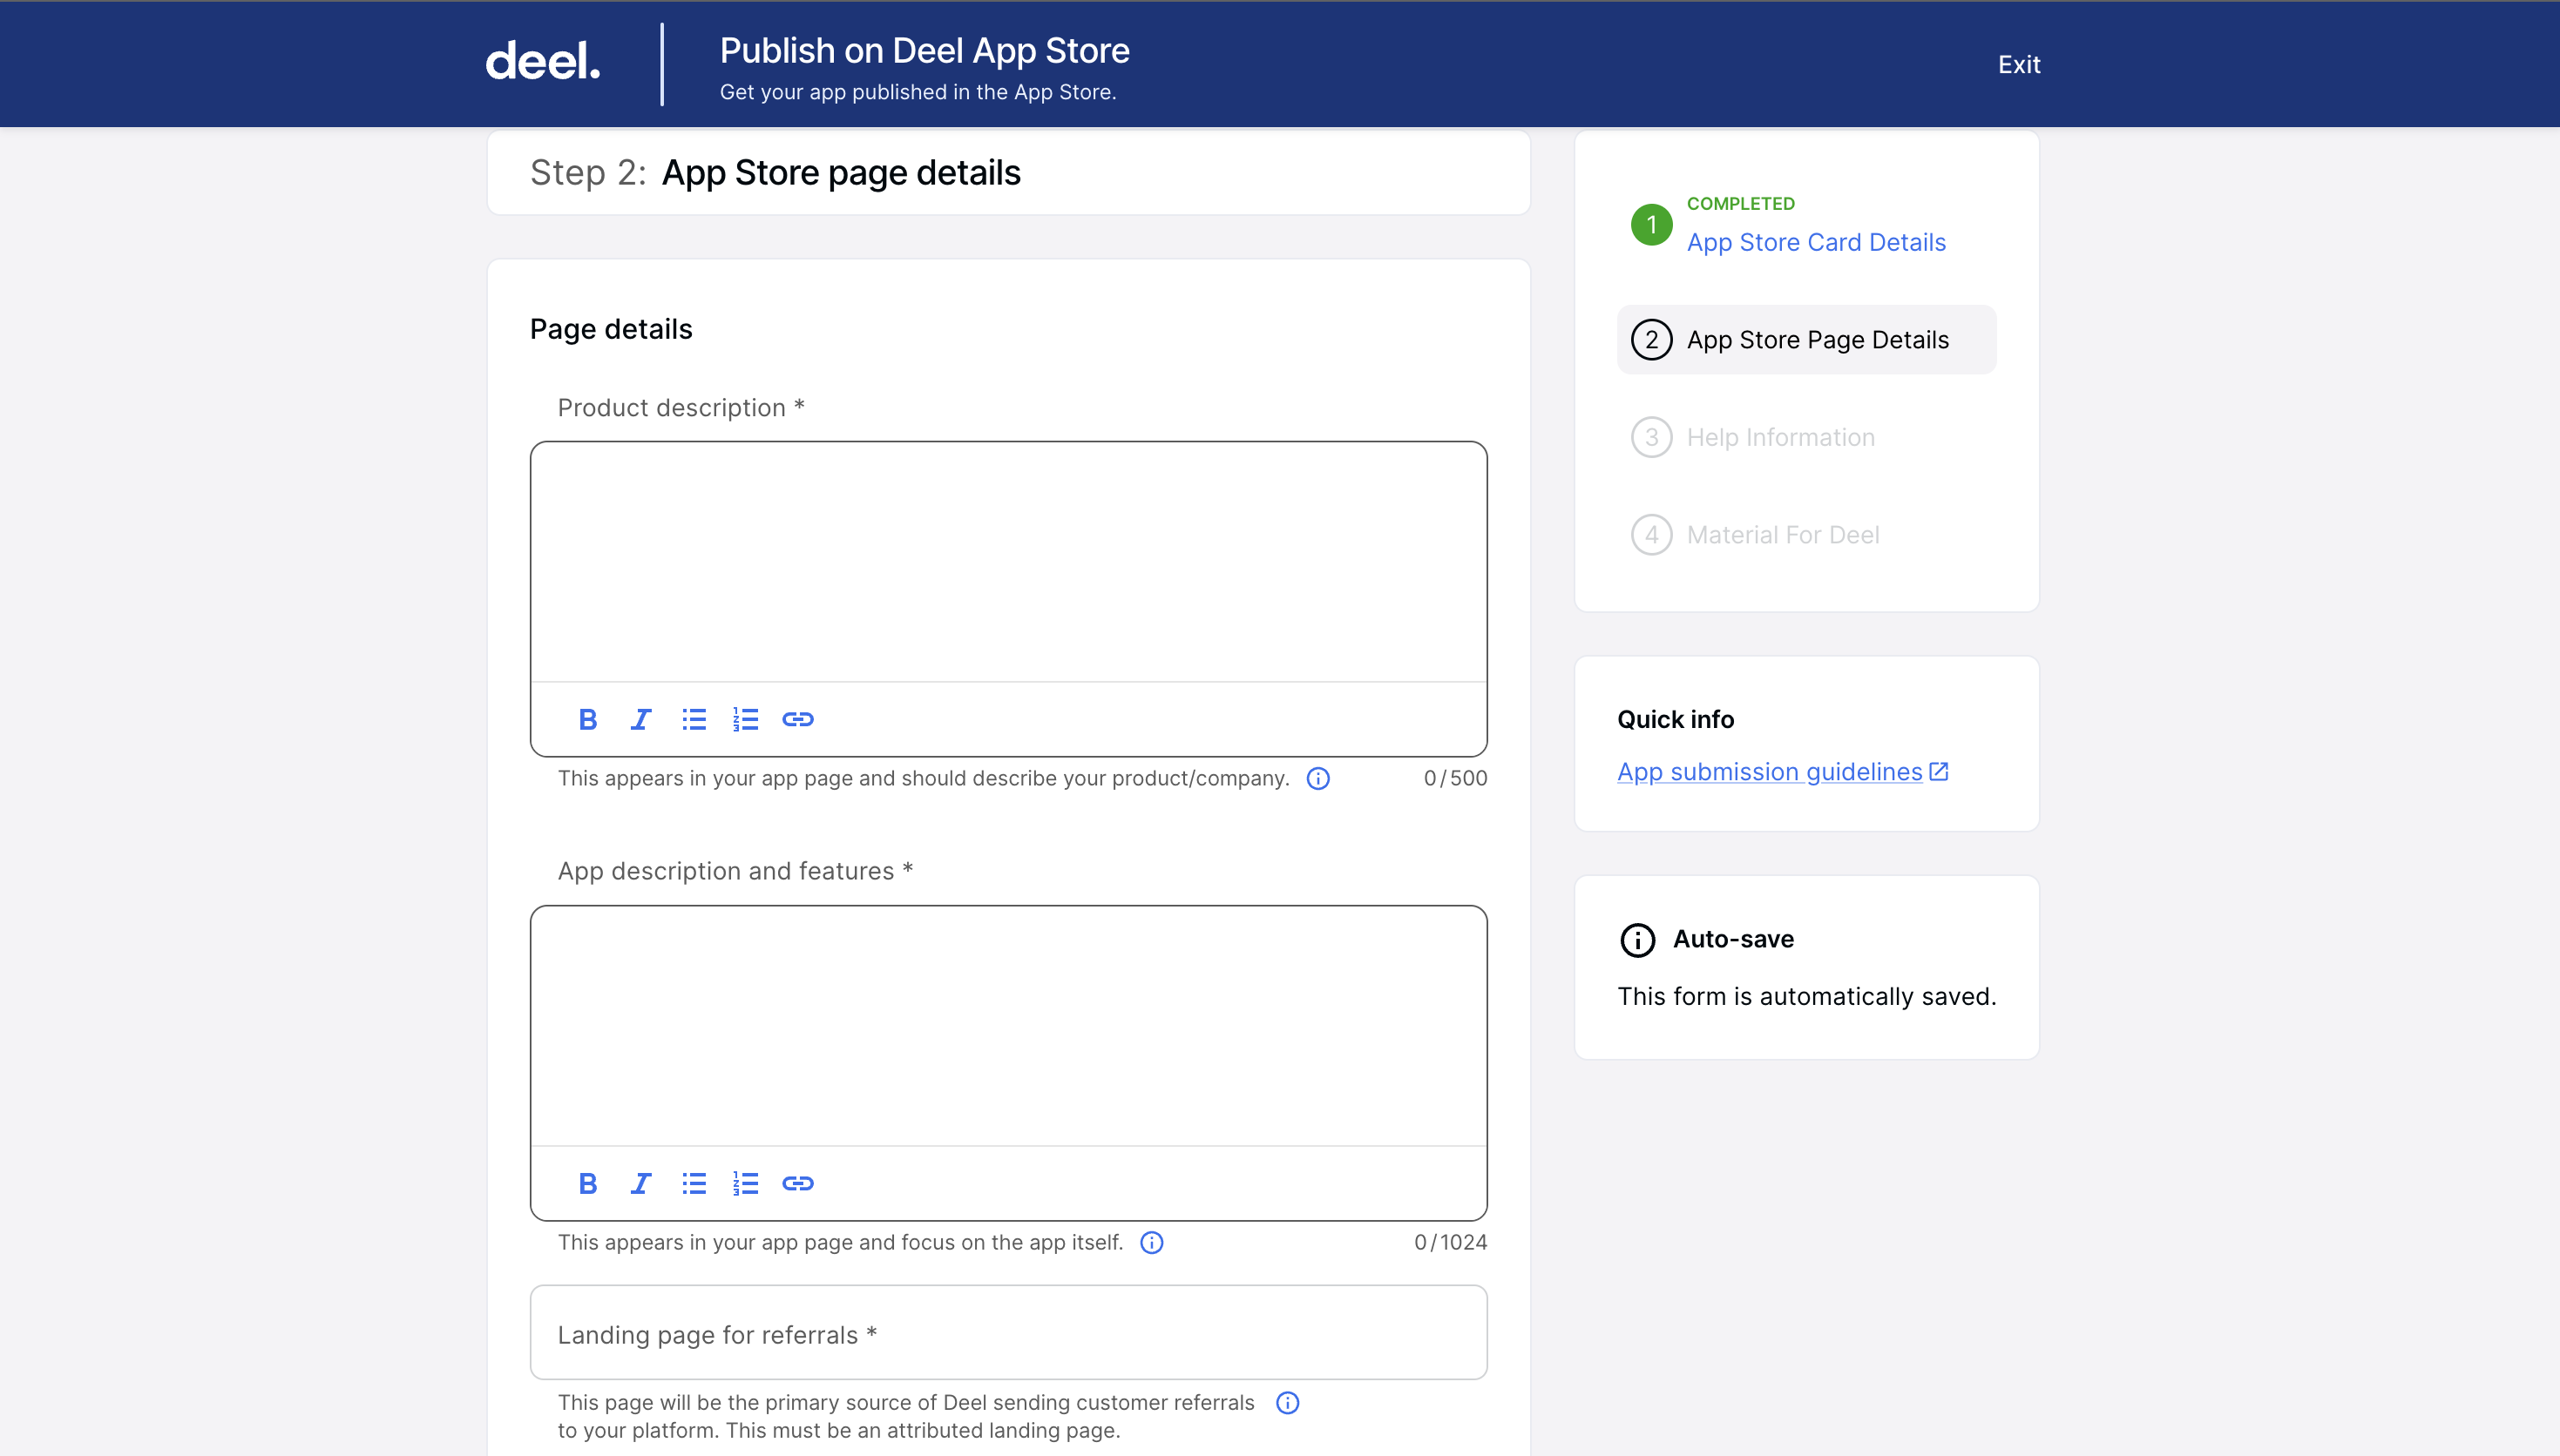2560x1456 pixels.
Task: Click the green step 1 completed circle
Action: (1650, 225)
